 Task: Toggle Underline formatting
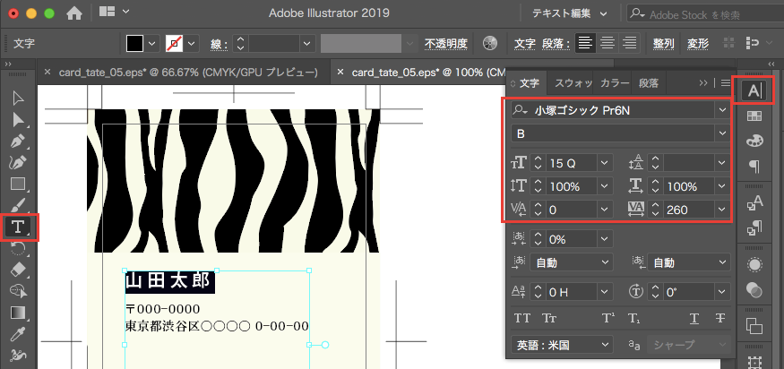point(694,318)
